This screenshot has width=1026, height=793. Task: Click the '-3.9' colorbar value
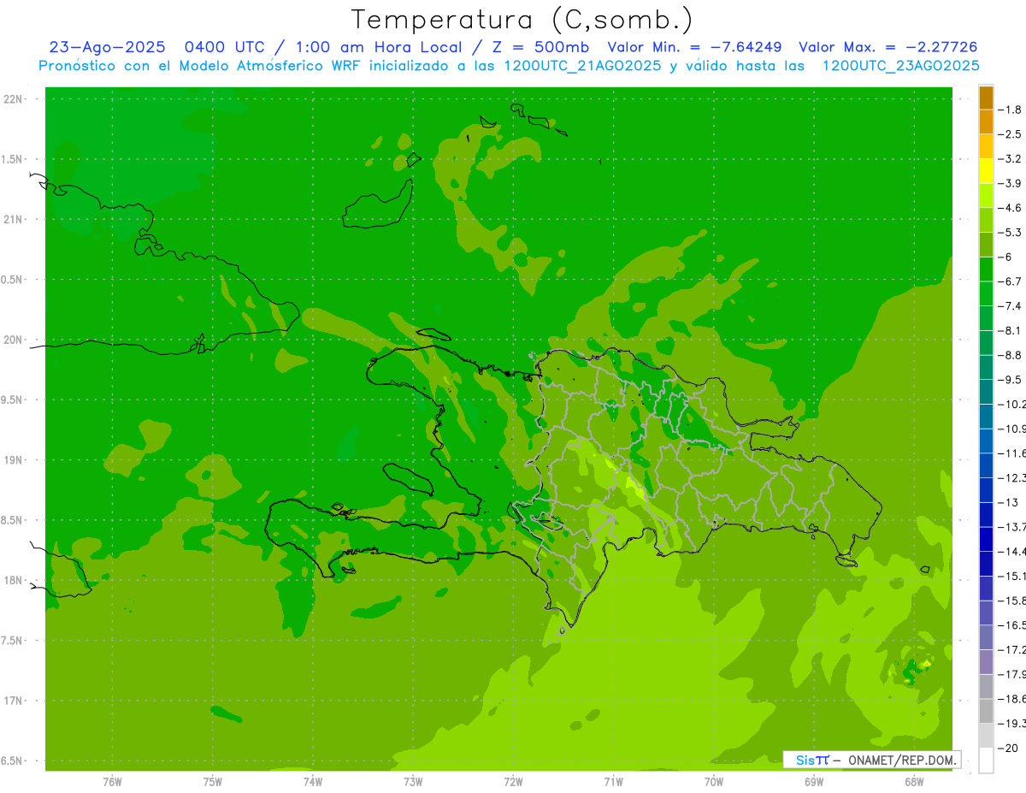coord(1010,183)
